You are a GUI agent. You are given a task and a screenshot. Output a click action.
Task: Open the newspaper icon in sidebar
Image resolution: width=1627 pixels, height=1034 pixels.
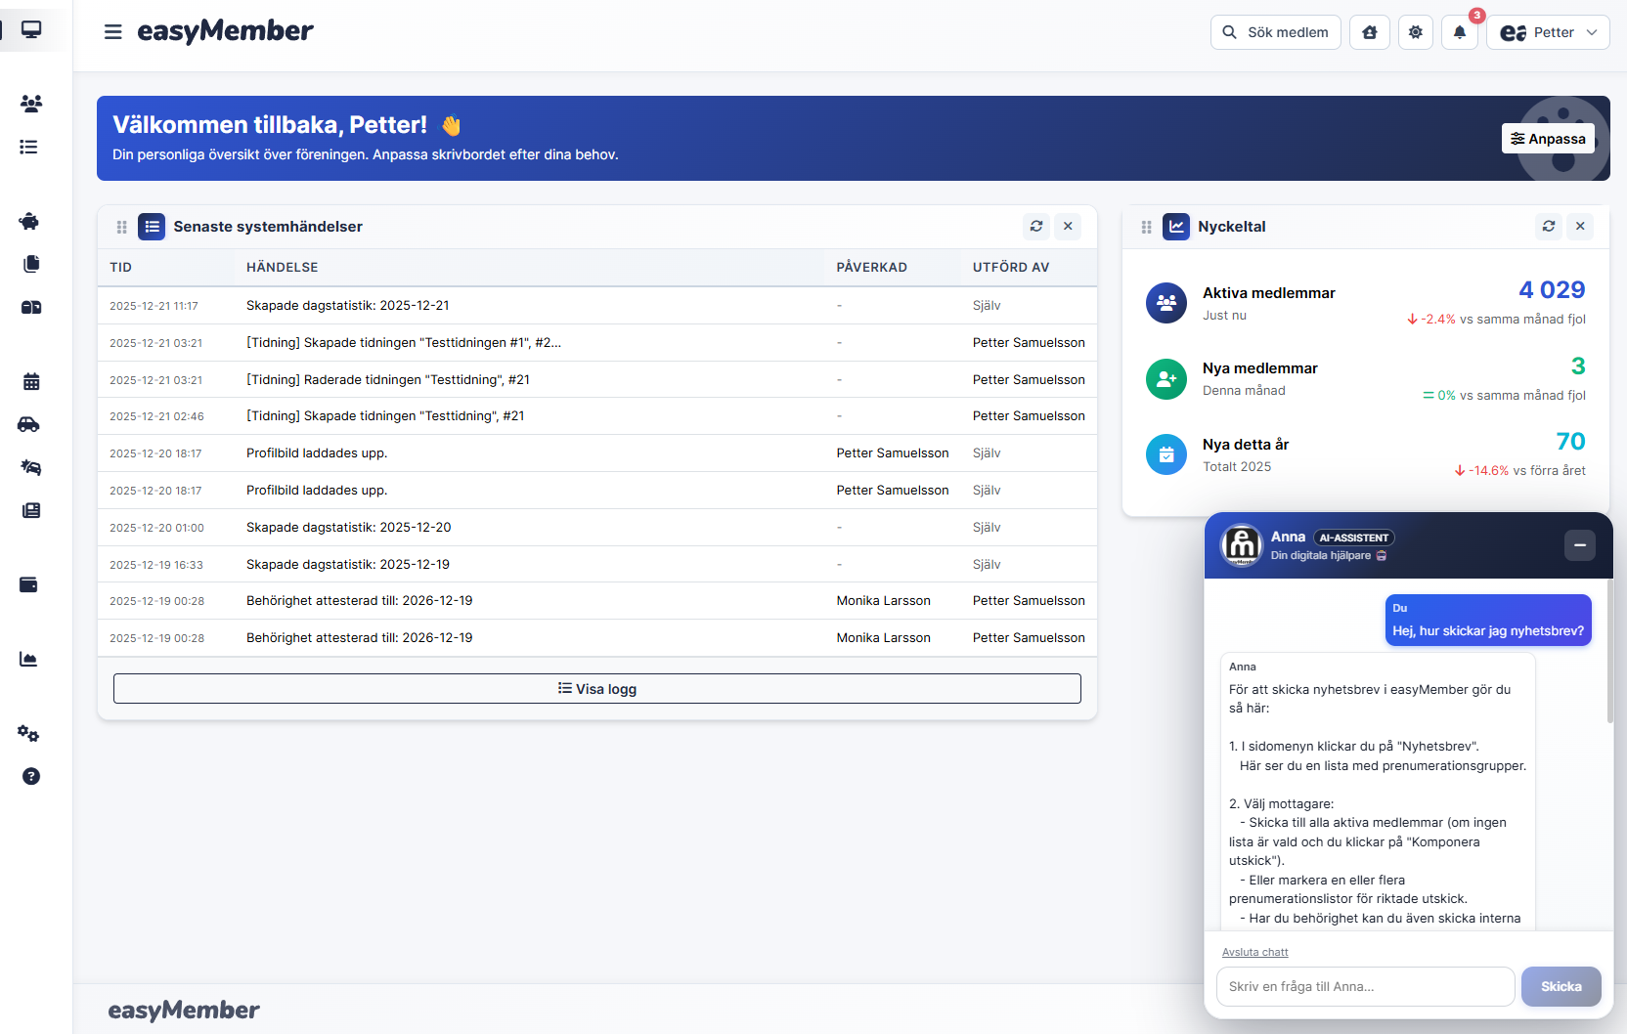pyautogui.click(x=30, y=510)
